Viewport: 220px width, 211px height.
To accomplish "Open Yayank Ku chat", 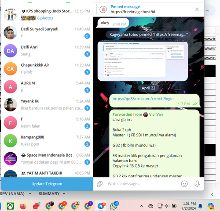I will pyautogui.click(x=47, y=104).
